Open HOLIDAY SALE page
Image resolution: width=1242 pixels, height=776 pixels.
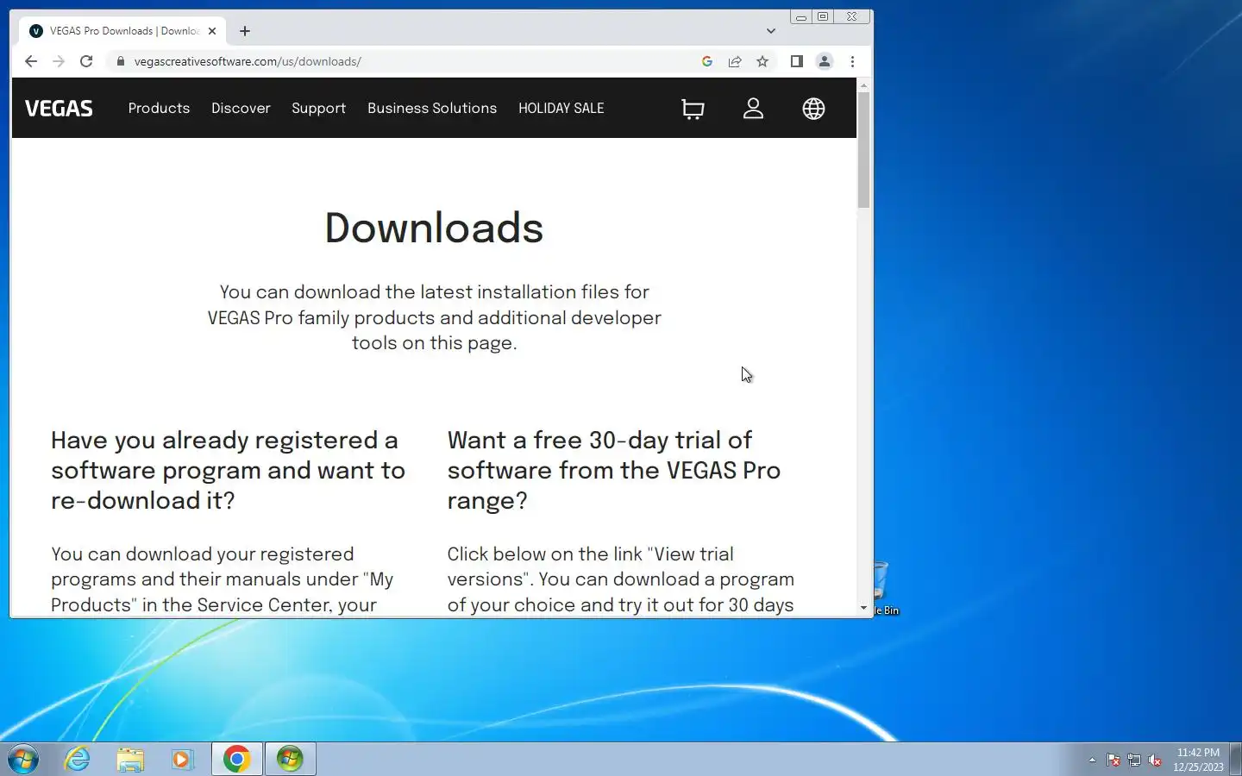[x=561, y=109]
